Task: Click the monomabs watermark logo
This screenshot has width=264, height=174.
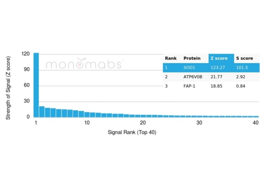Action: coord(84,64)
